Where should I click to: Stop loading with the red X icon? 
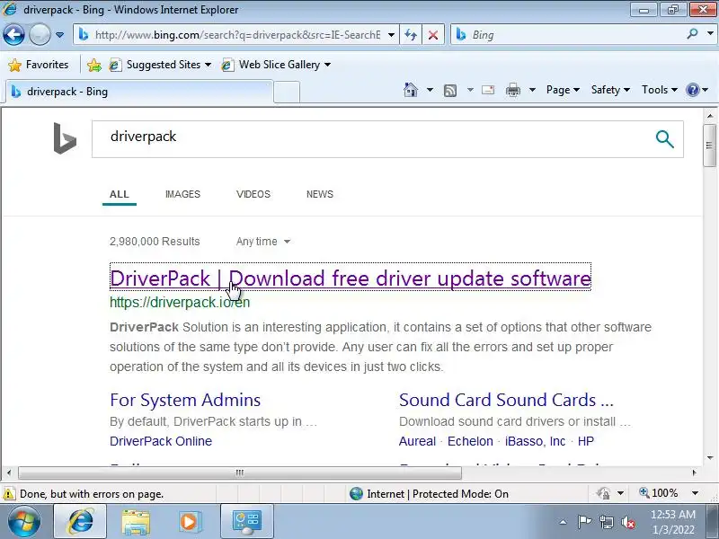(433, 35)
